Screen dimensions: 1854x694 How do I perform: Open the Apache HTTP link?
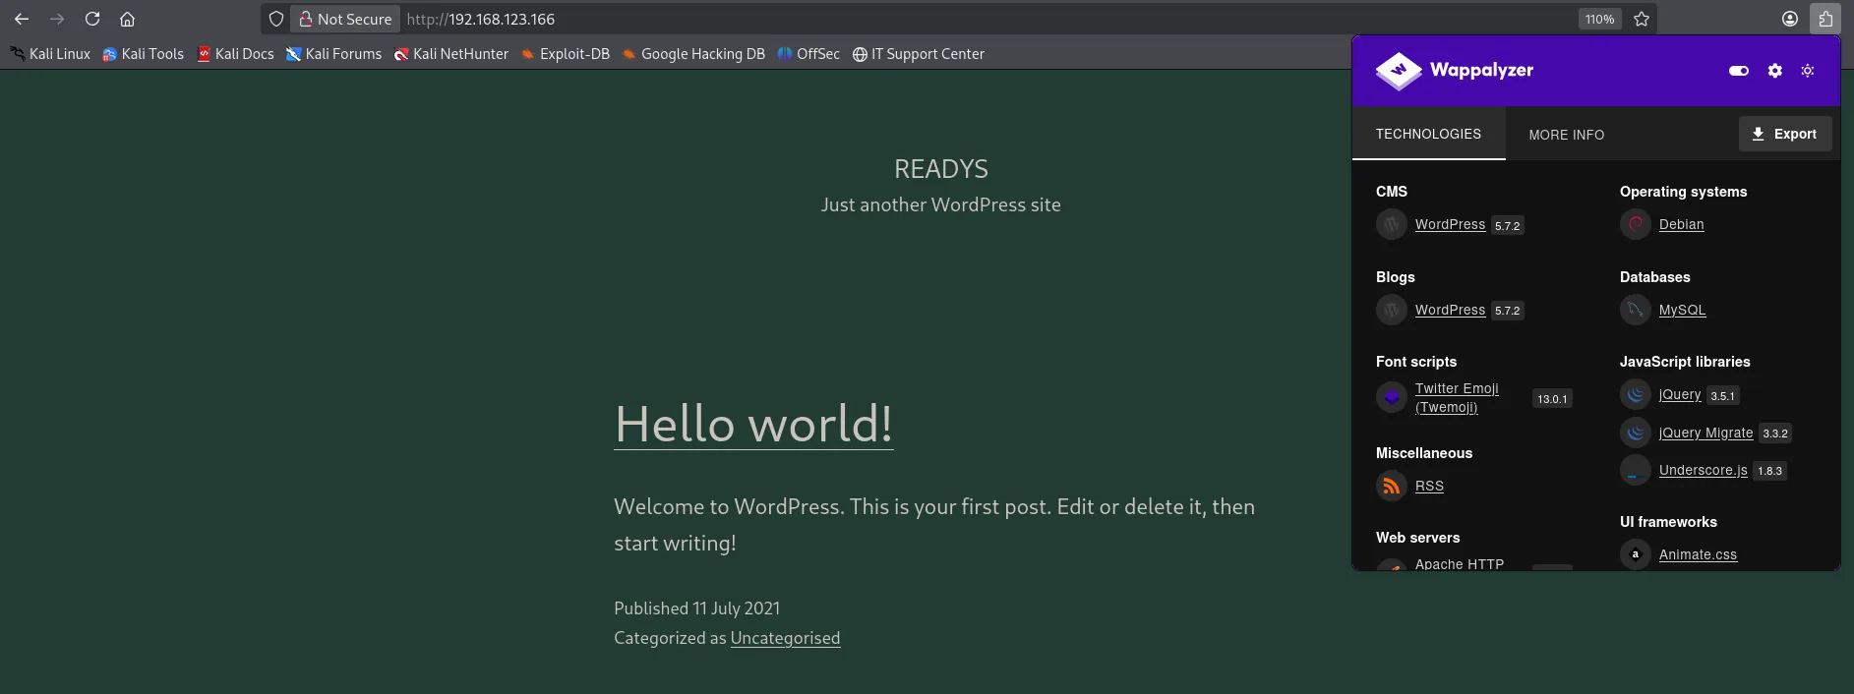click(x=1460, y=563)
